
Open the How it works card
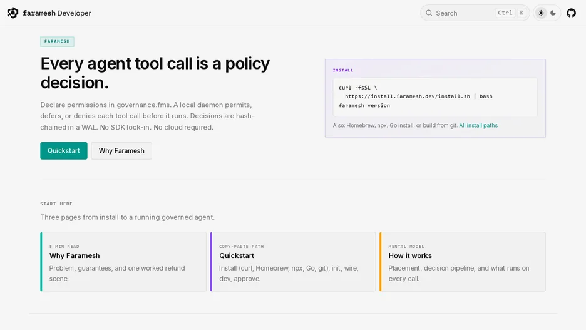point(462,262)
